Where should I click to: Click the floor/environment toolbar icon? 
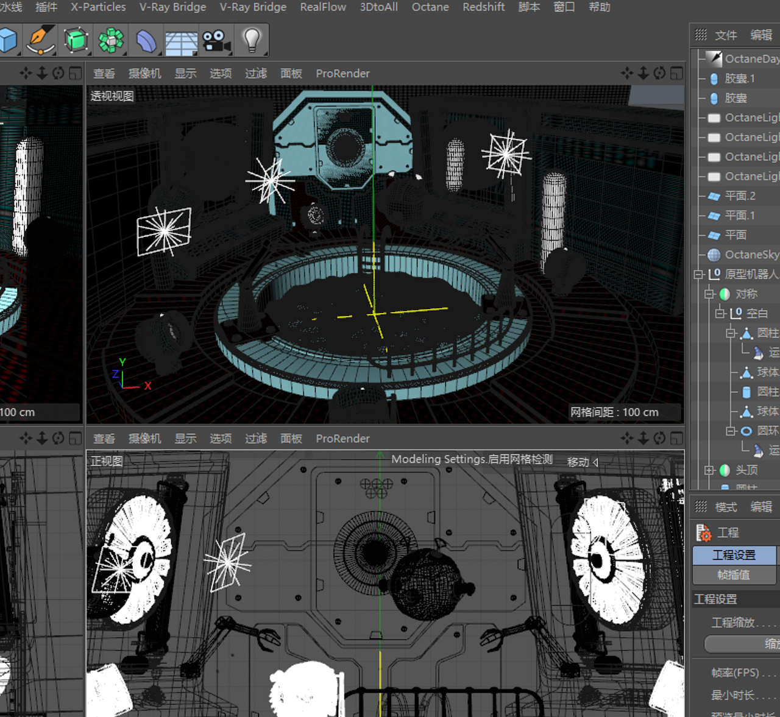tap(181, 40)
